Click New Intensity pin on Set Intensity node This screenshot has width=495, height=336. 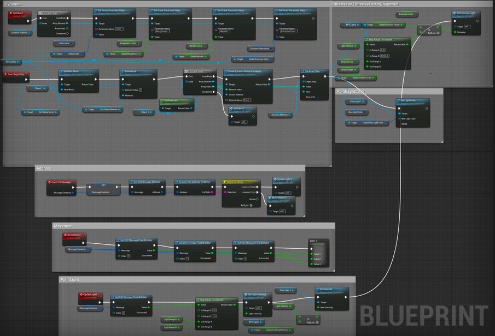(x=318, y=307)
